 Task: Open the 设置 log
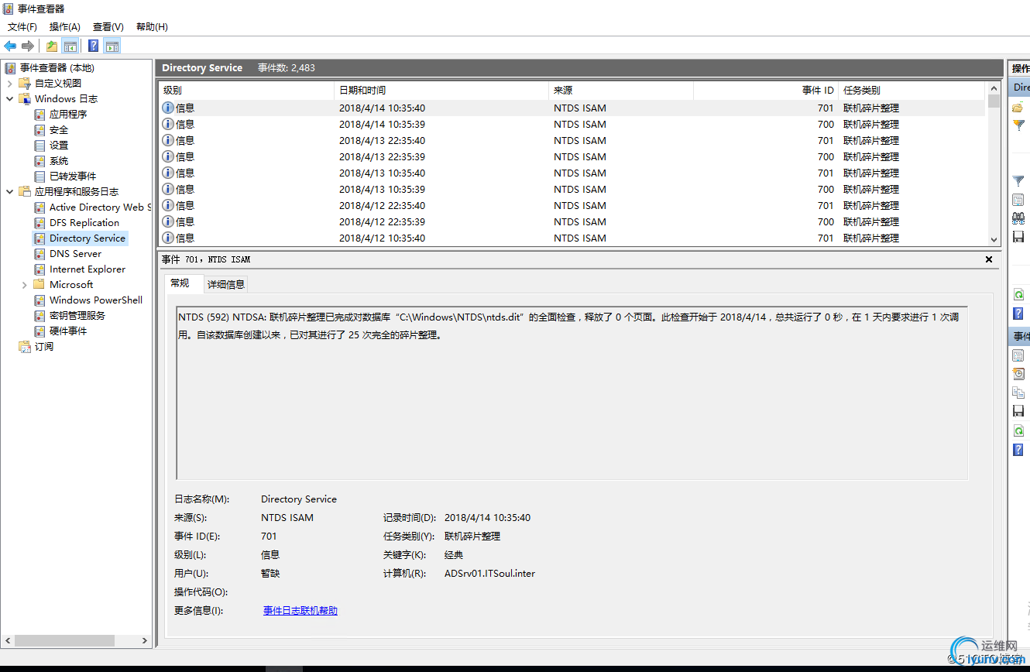click(59, 145)
